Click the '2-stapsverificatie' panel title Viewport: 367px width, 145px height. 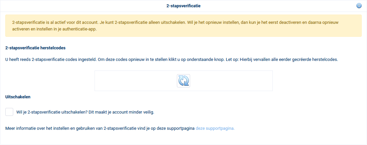tap(183, 6)
